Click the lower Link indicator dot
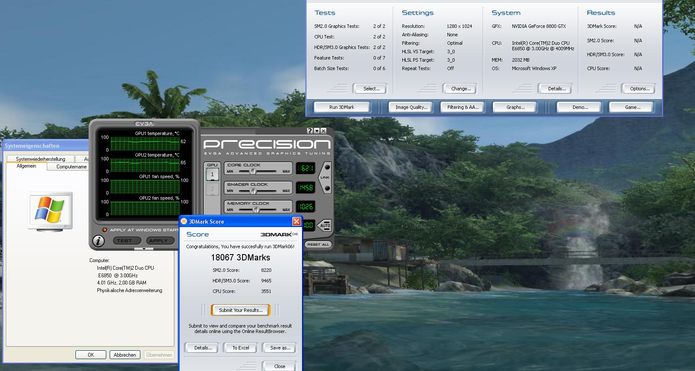The image size is (695, 371). coord(327,188)
